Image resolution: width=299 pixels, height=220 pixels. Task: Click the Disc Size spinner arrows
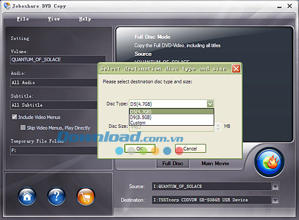pos(218,127)
